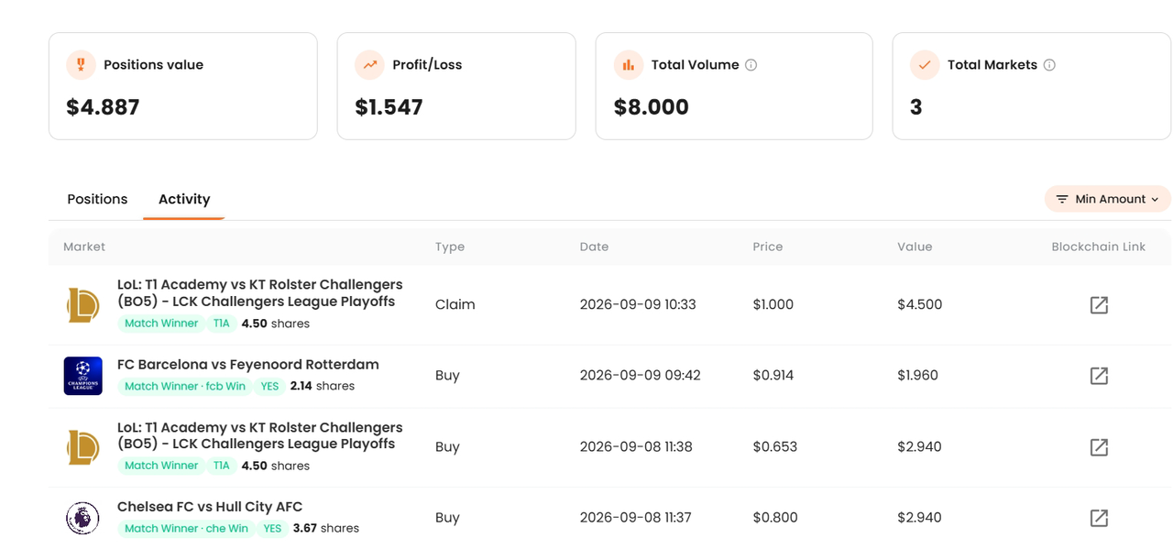
Task: Click the Claim type cell
Action: click(x=455, y=304)
